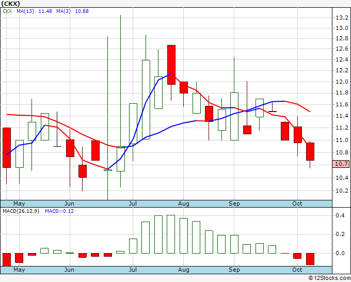Image resolution: width=351 pixels, height=282 pixels.
Task: Click the last red candle in October
Action: click(x=310, y=151)
